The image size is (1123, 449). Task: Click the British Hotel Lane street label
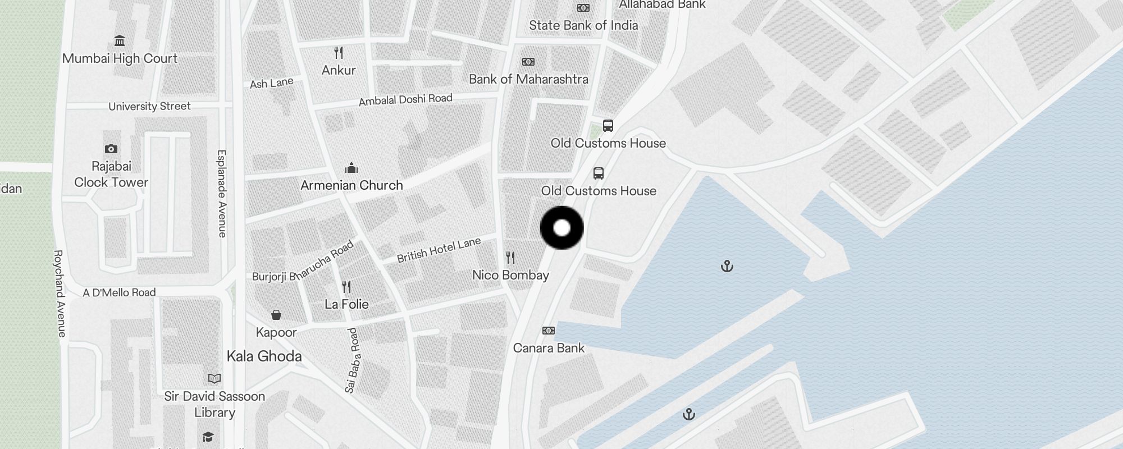click(439, 250)
